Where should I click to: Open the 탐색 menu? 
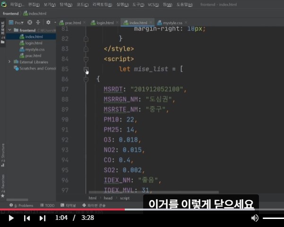(x=66, y=5)
